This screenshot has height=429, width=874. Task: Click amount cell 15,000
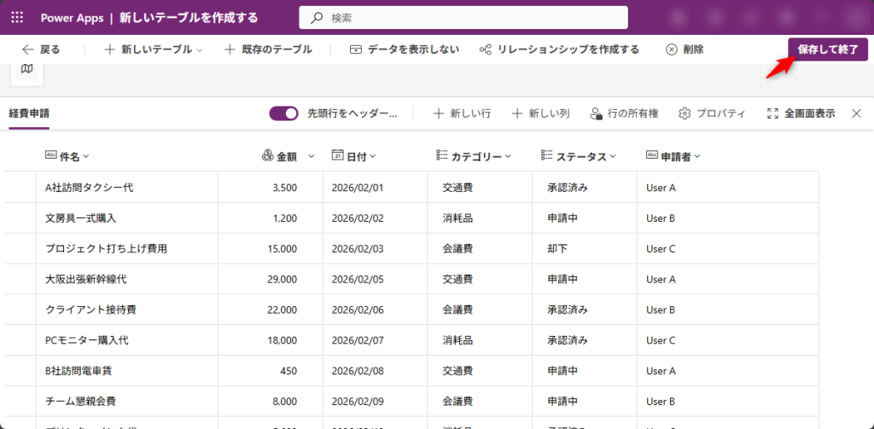pyautogui.click(x=271, y=248)
